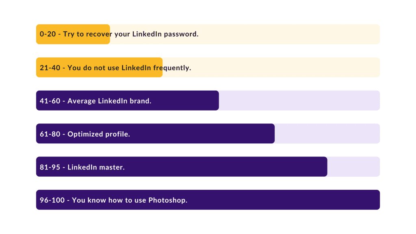
Task: Click the "0-20" score range number
Action: (48, 34)
